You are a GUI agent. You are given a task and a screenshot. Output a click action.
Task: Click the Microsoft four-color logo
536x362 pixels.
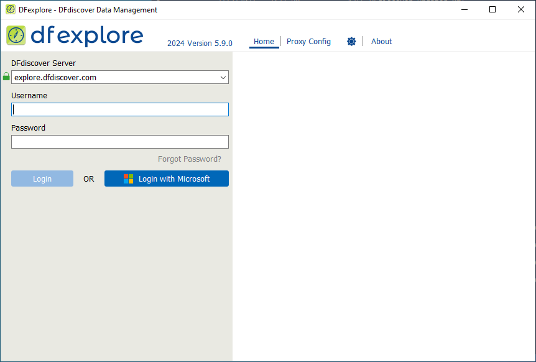point(128,179)
